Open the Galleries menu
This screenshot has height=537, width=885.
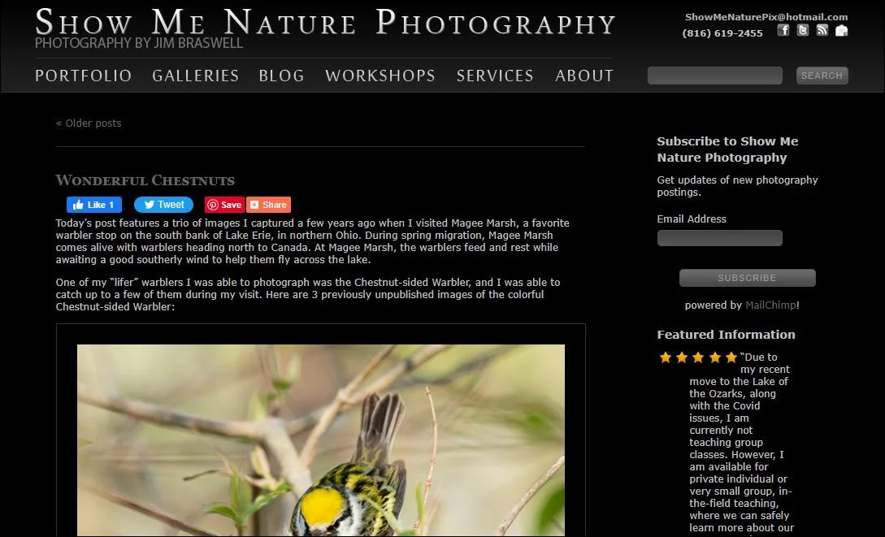coord(195,76)
